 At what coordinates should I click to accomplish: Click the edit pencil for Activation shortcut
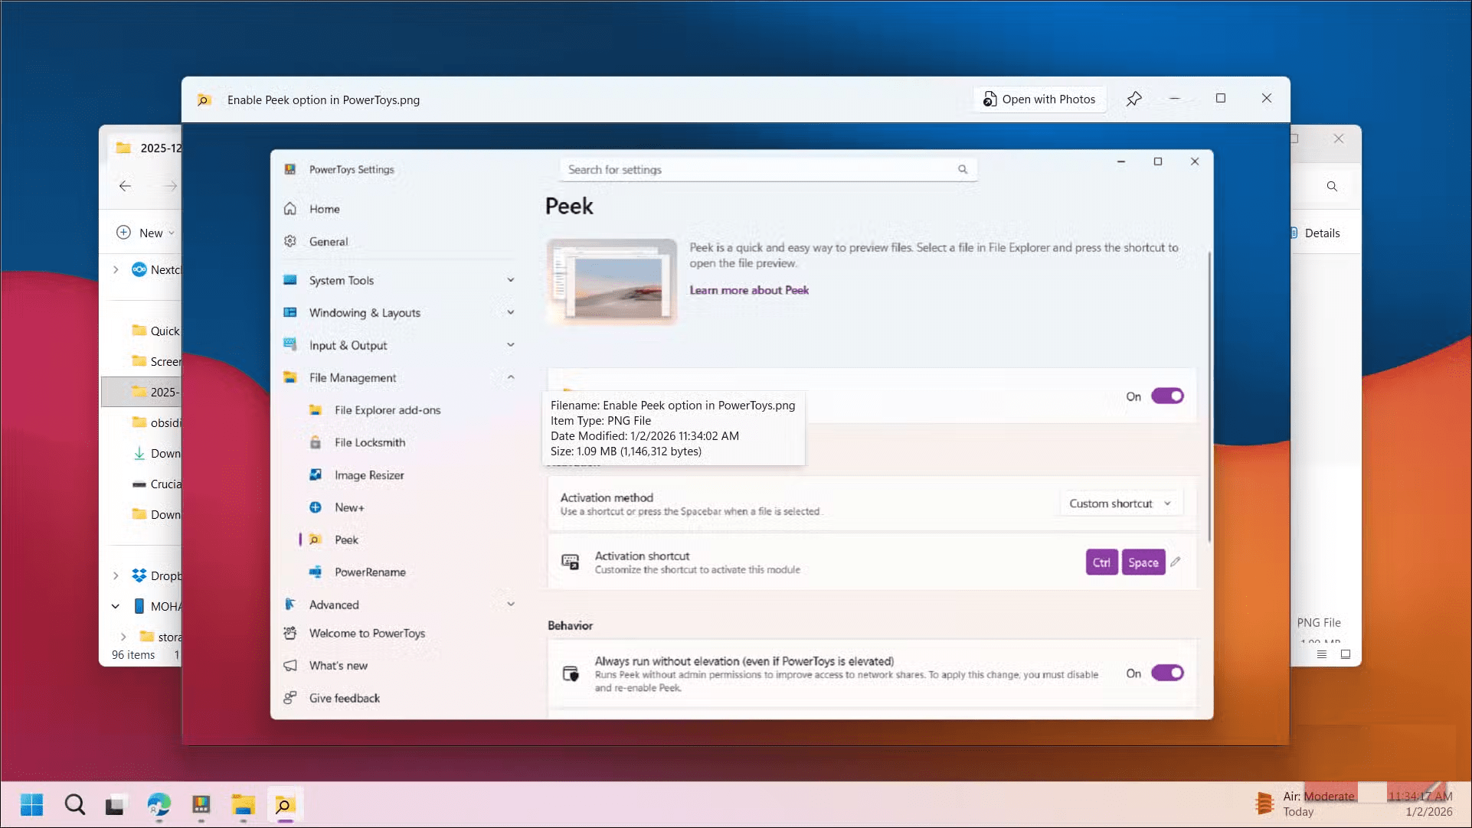(x=1176, y=562)
